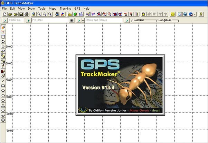Create a new file with the blank page icon

[x=5, y=14]
